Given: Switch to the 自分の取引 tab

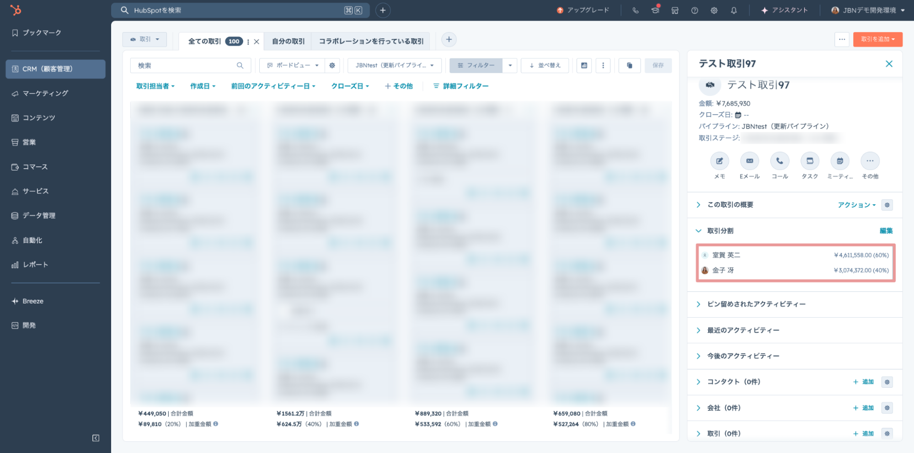Looking at the screenshot, I should click(x=288, y=41).
